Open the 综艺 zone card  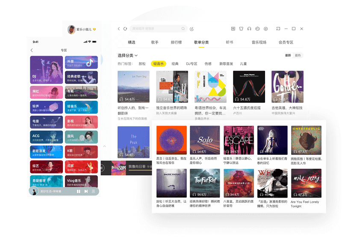(47, 167)
